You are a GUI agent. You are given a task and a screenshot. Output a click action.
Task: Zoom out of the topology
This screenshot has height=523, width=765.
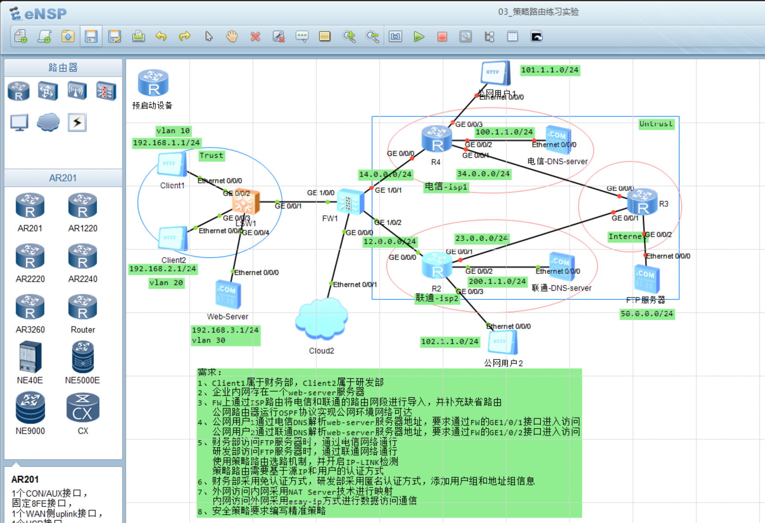click(x=372, y=37)
